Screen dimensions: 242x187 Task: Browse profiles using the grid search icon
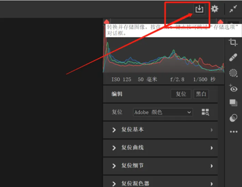[205, 112]
